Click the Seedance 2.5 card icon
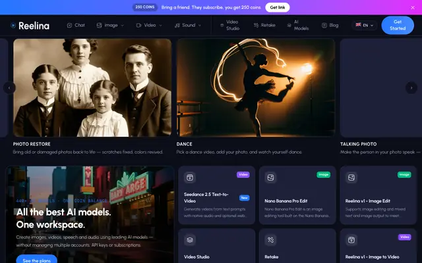The image size is (422, 263). click(190, 178)
